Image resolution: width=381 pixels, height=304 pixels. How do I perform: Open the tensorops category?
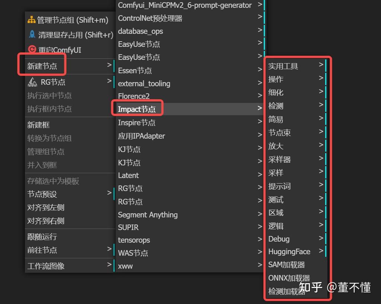(x=190, y=240)
